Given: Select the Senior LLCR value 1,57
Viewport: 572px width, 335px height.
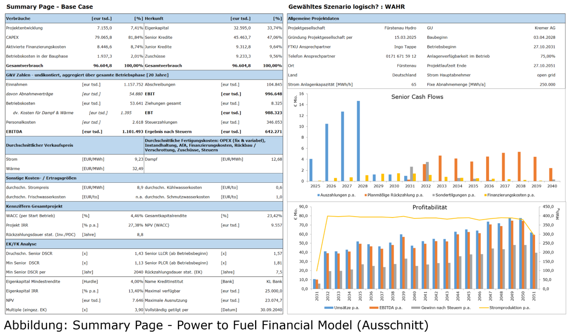Looking at the screenshot, I should coord(278,253).
